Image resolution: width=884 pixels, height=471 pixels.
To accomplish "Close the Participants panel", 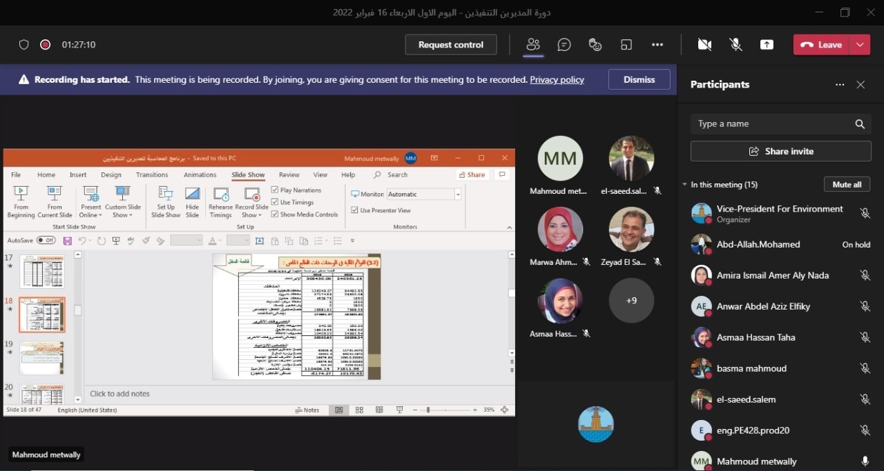I will (x=861, y=85).
